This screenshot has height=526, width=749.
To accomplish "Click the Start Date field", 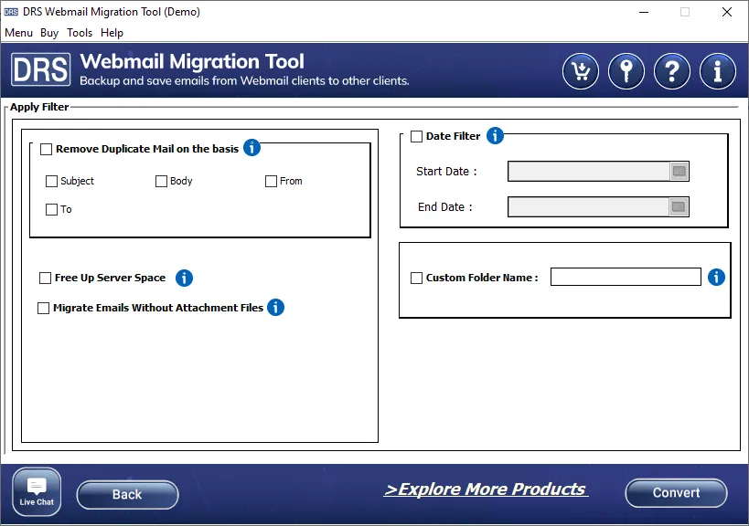I will [x=589, y=171].
